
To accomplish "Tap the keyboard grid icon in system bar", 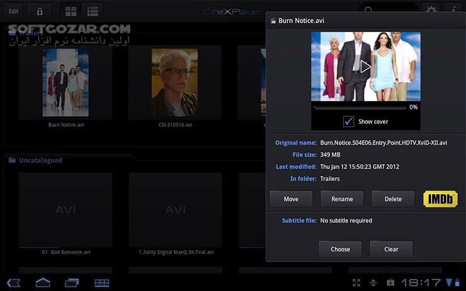I will coord(102,283).
